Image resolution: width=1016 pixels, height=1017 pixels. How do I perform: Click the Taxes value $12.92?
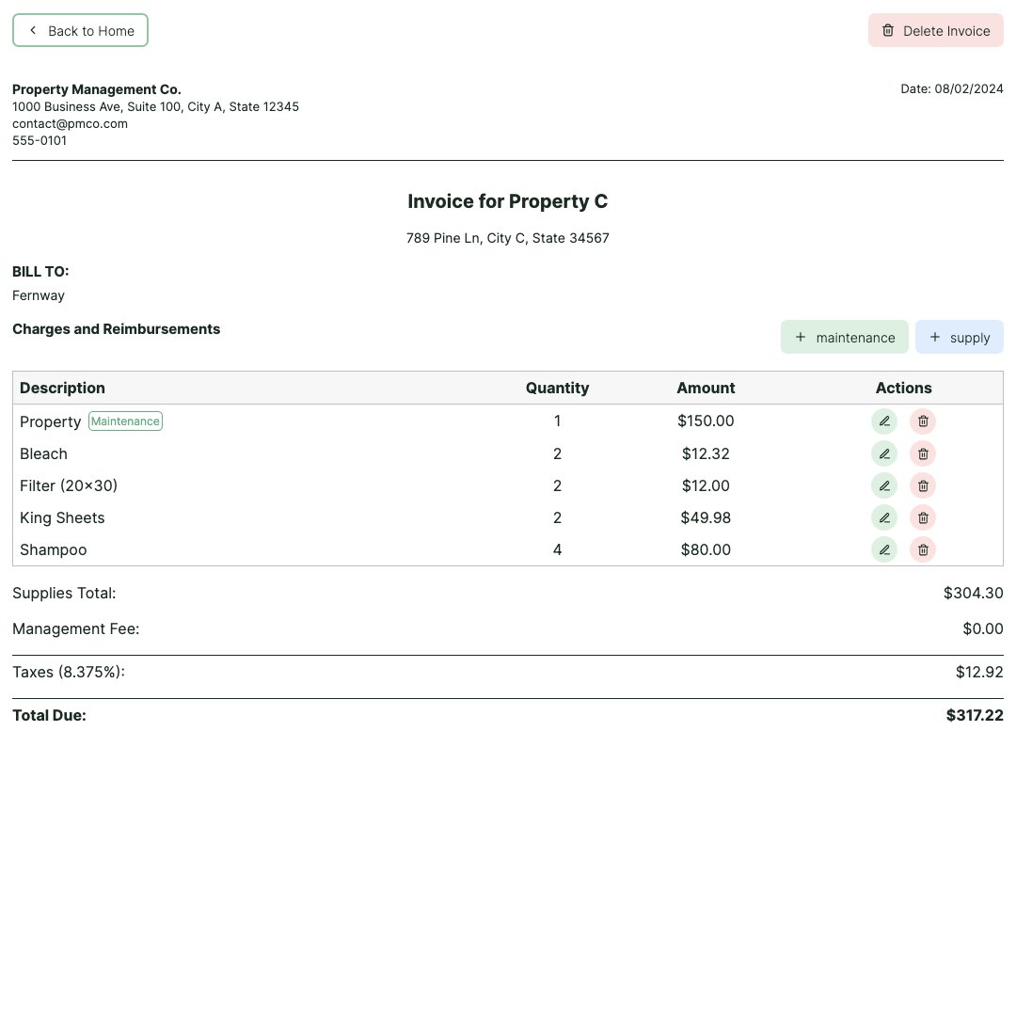point(979,672)
